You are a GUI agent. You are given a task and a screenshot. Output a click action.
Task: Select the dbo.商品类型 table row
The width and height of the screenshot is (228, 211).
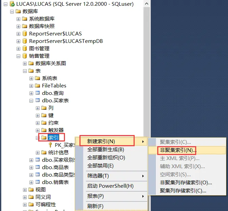pyautogui.click(x=59, y=175)
